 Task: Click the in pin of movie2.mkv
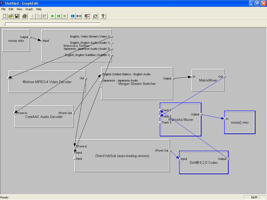point(224,119)
